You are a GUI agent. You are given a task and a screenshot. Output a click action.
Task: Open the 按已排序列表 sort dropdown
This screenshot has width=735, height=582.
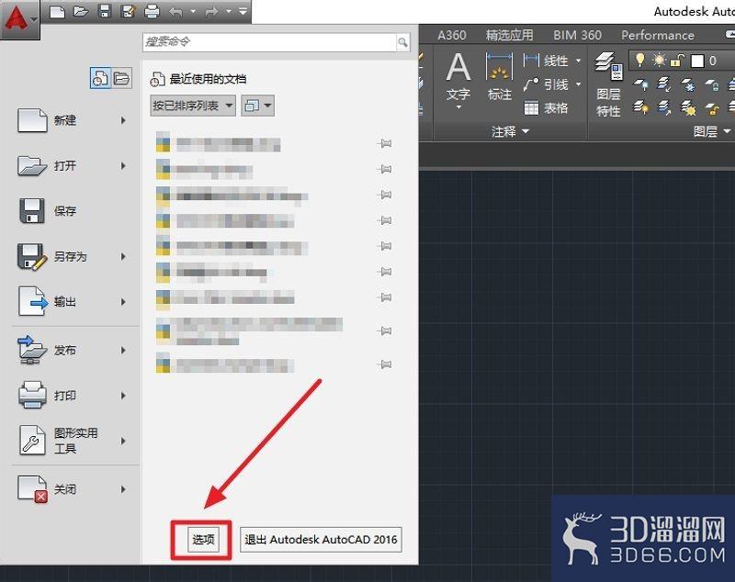[x=193, y=106]
